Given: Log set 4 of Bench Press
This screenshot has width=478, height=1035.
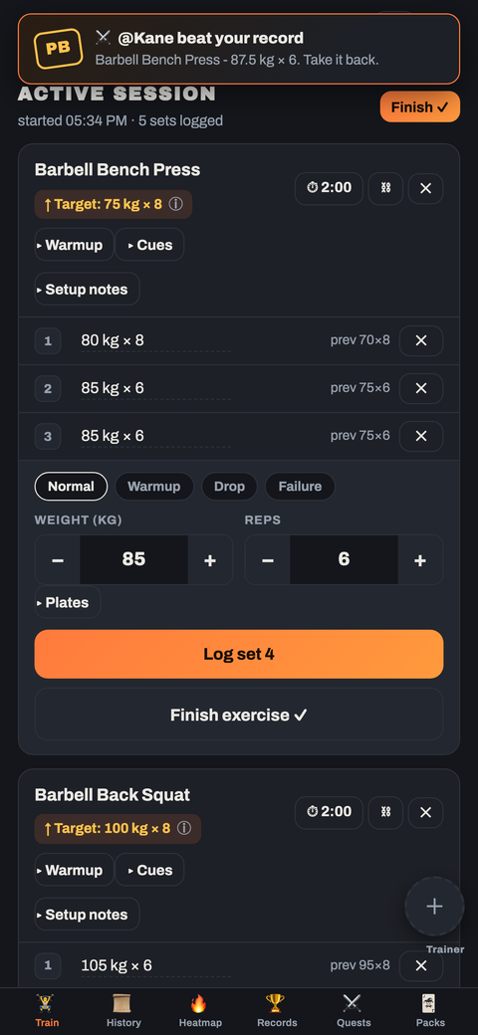Looking at the screenshot, I should [x=239, y=654].
